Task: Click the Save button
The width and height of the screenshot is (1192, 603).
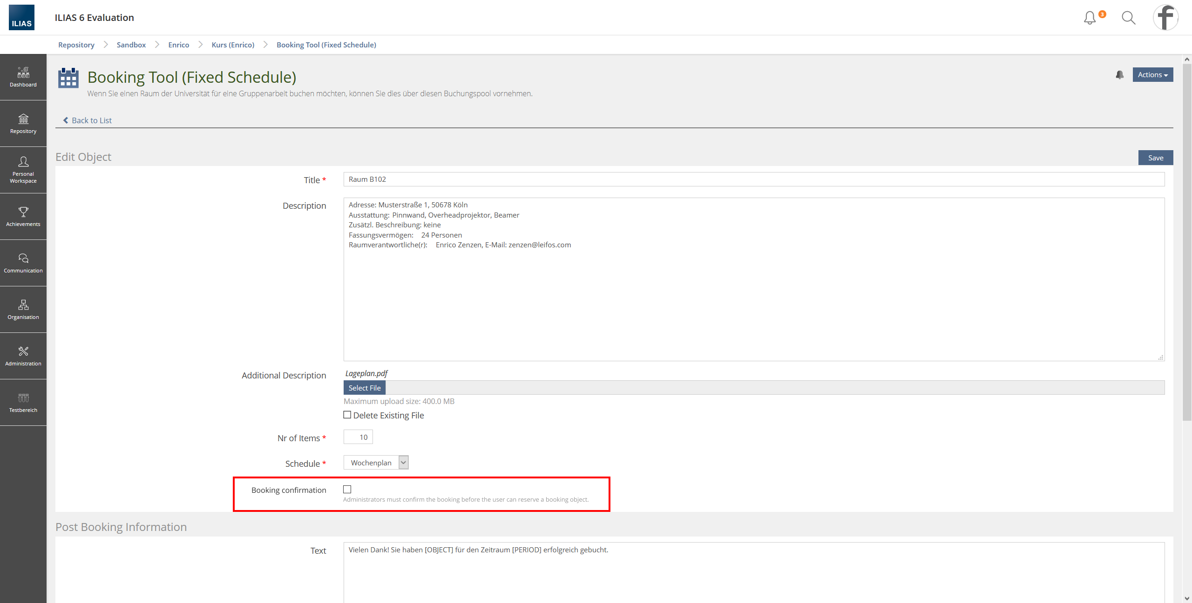Action: point(1155,158)
